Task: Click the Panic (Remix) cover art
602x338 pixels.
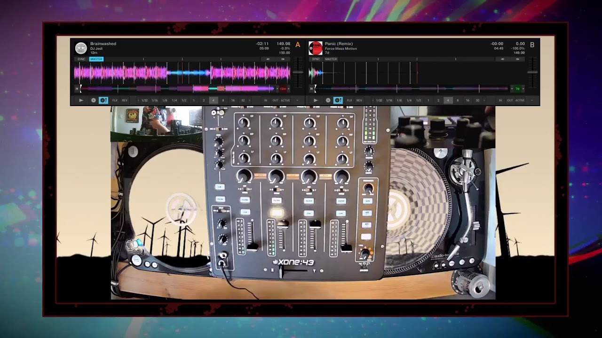Action: (316, 48)
